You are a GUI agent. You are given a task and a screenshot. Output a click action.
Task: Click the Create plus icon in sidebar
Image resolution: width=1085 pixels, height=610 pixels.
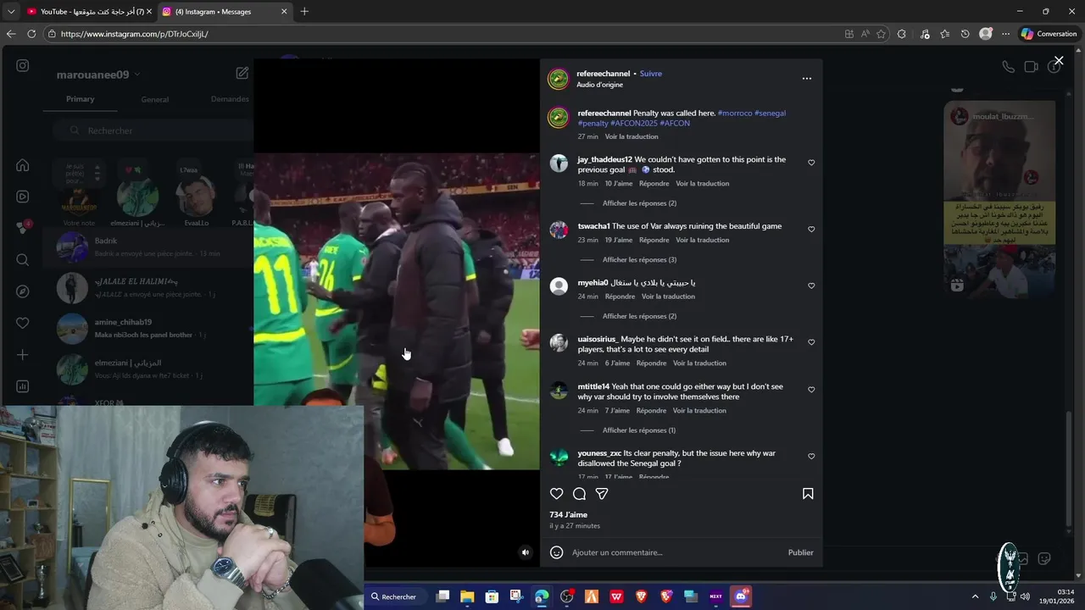click(x=23, y=355)
